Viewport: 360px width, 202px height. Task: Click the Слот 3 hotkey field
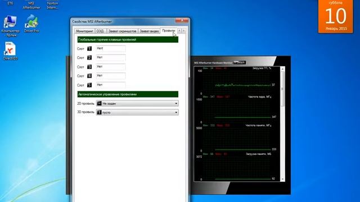111,67
